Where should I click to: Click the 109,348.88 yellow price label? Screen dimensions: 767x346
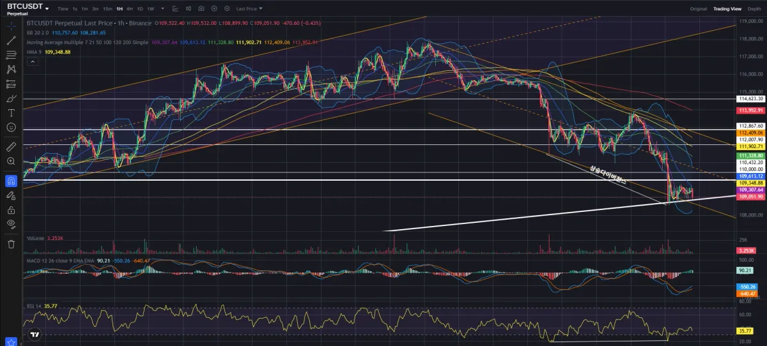[x=749, y=183]
